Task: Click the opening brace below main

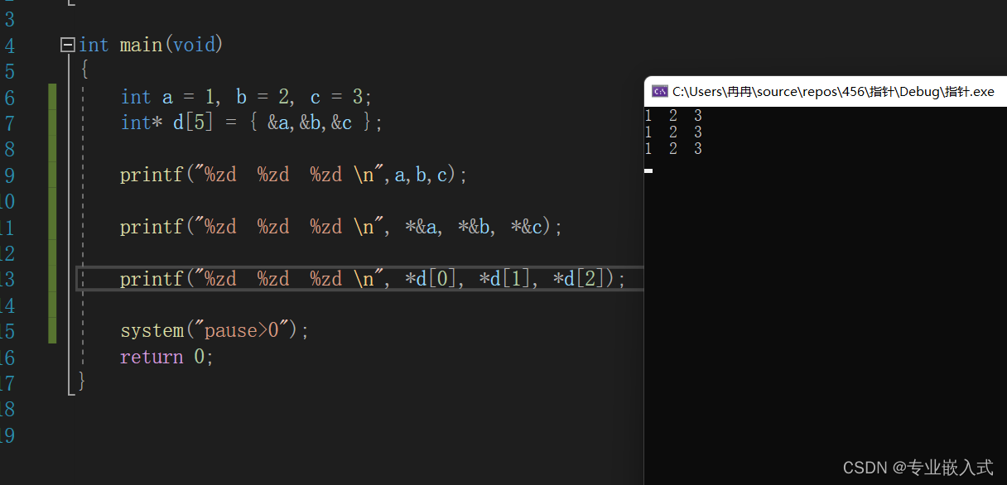Action: tap(84, 70)
